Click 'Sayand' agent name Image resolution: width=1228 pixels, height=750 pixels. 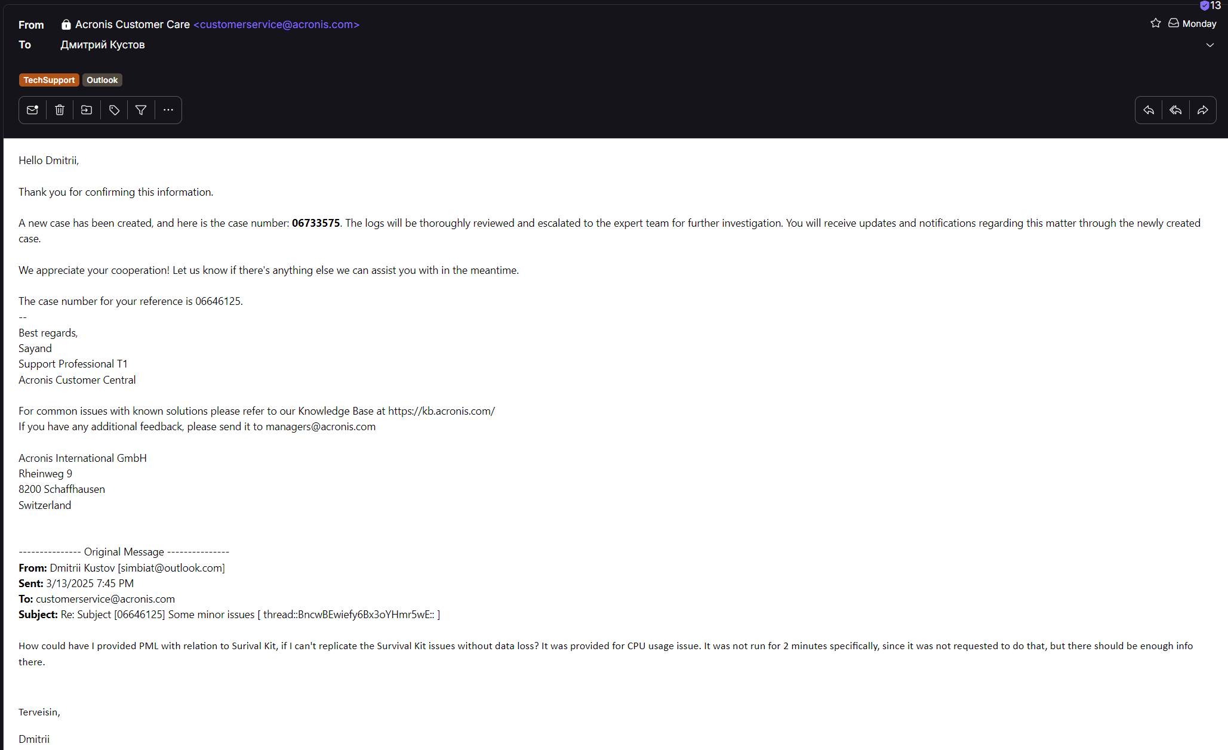point(35,348)
